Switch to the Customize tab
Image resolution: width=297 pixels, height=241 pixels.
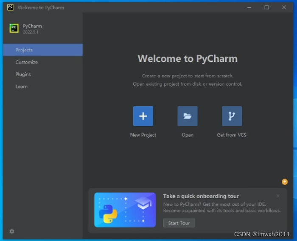pyautogui.click(x=43, y=62)
